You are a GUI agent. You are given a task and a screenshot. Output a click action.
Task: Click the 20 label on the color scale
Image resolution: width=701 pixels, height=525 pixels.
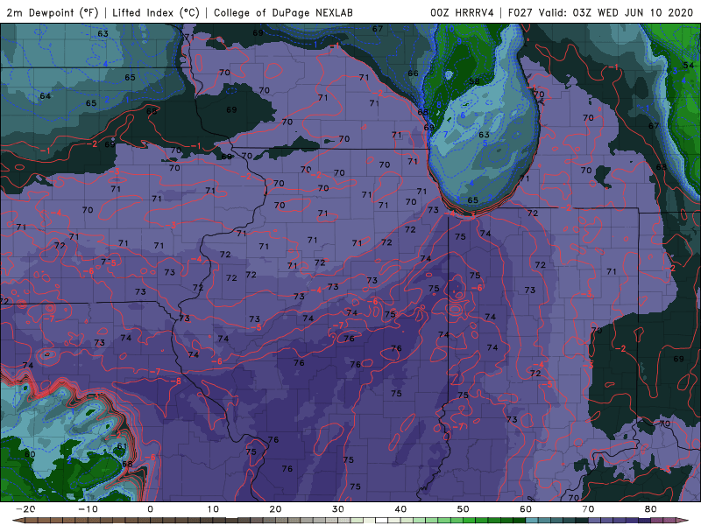pyautogui.click(x=275, y=509)
